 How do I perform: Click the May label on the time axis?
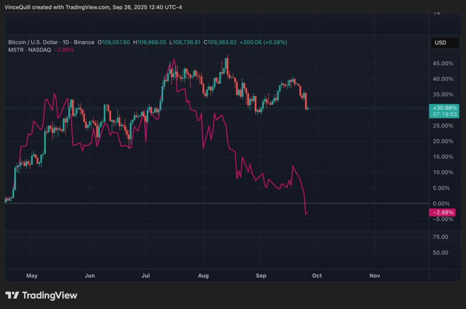[x=32, y=275]
